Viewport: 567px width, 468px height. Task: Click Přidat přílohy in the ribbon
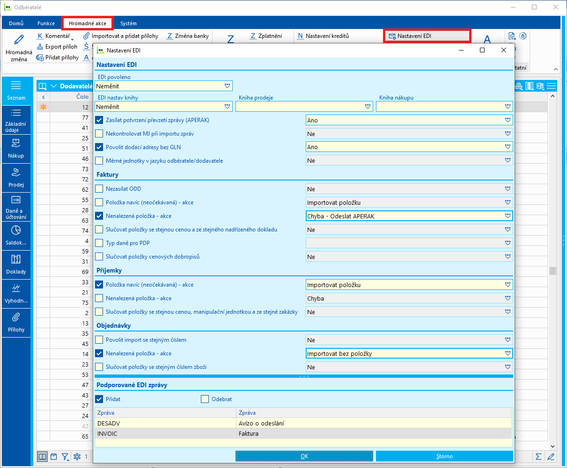58,58
